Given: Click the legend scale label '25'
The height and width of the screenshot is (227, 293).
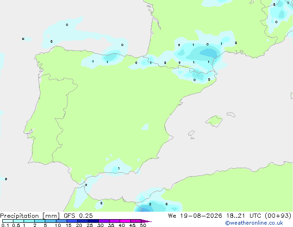Looking at the screenshot, I should [x=90, y=225].
